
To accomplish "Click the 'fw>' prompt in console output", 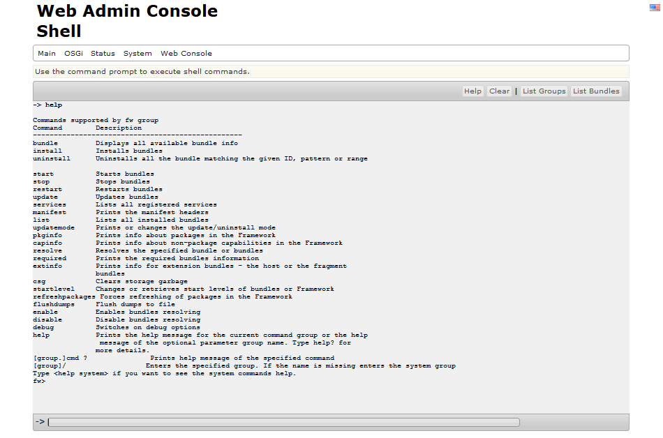I will point(39,381).
